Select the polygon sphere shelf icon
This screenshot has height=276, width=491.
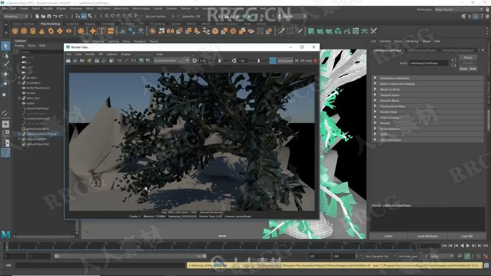coord(15,31)
